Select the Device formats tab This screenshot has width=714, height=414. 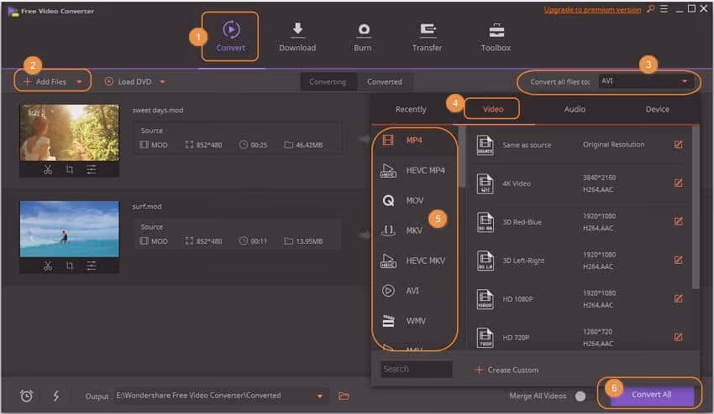click(657, 109)
